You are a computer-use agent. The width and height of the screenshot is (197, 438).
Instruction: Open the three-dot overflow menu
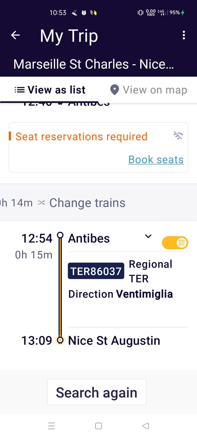pos(184,35)
